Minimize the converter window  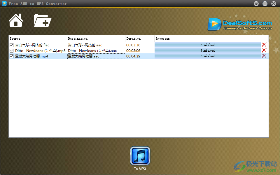(265, 3)
